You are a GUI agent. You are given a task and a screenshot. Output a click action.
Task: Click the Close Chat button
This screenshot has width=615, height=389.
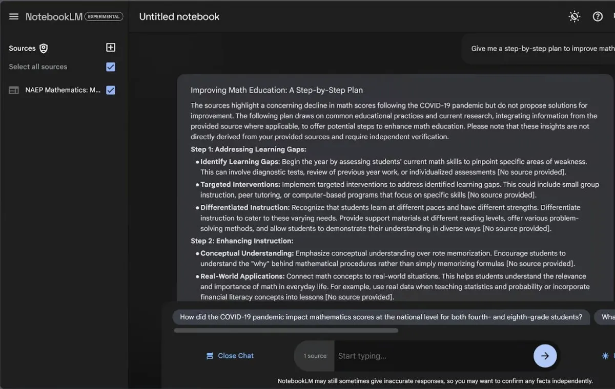click(x=230, y=356)
